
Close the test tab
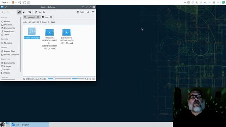tap(51, 17)
